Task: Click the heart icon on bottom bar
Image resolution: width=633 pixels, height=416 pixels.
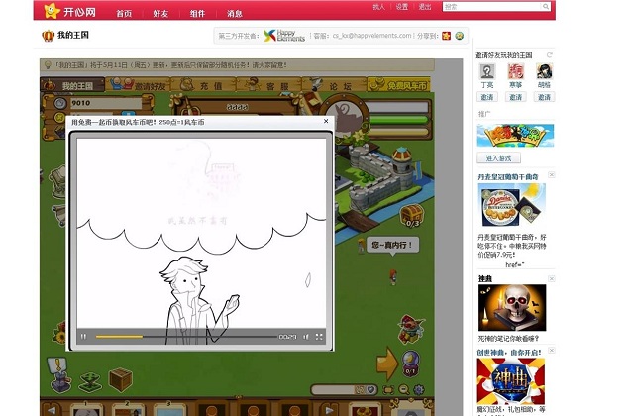Action: pyautogui.click(x=370, y=389)
